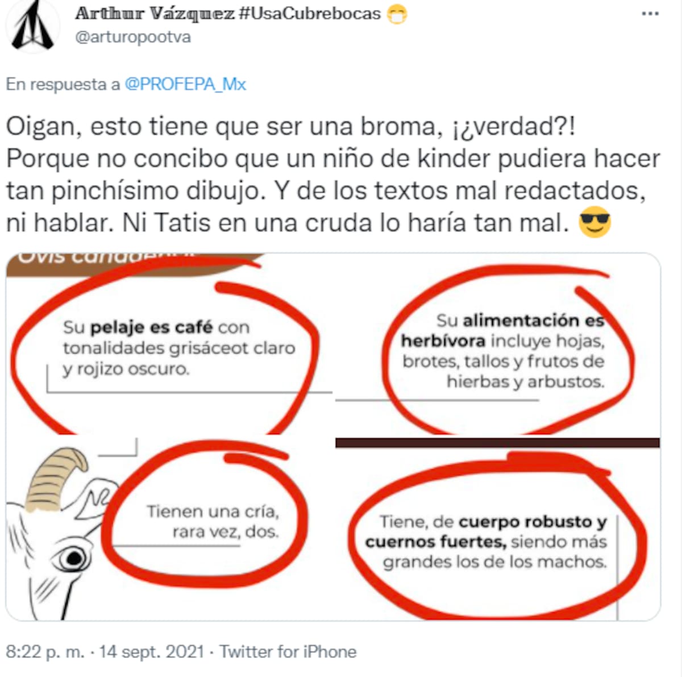The image size is (682, 677).
Task: Open image at 'cuerpo robusto y cuernos fuertes'
Action: pos(486,531)
